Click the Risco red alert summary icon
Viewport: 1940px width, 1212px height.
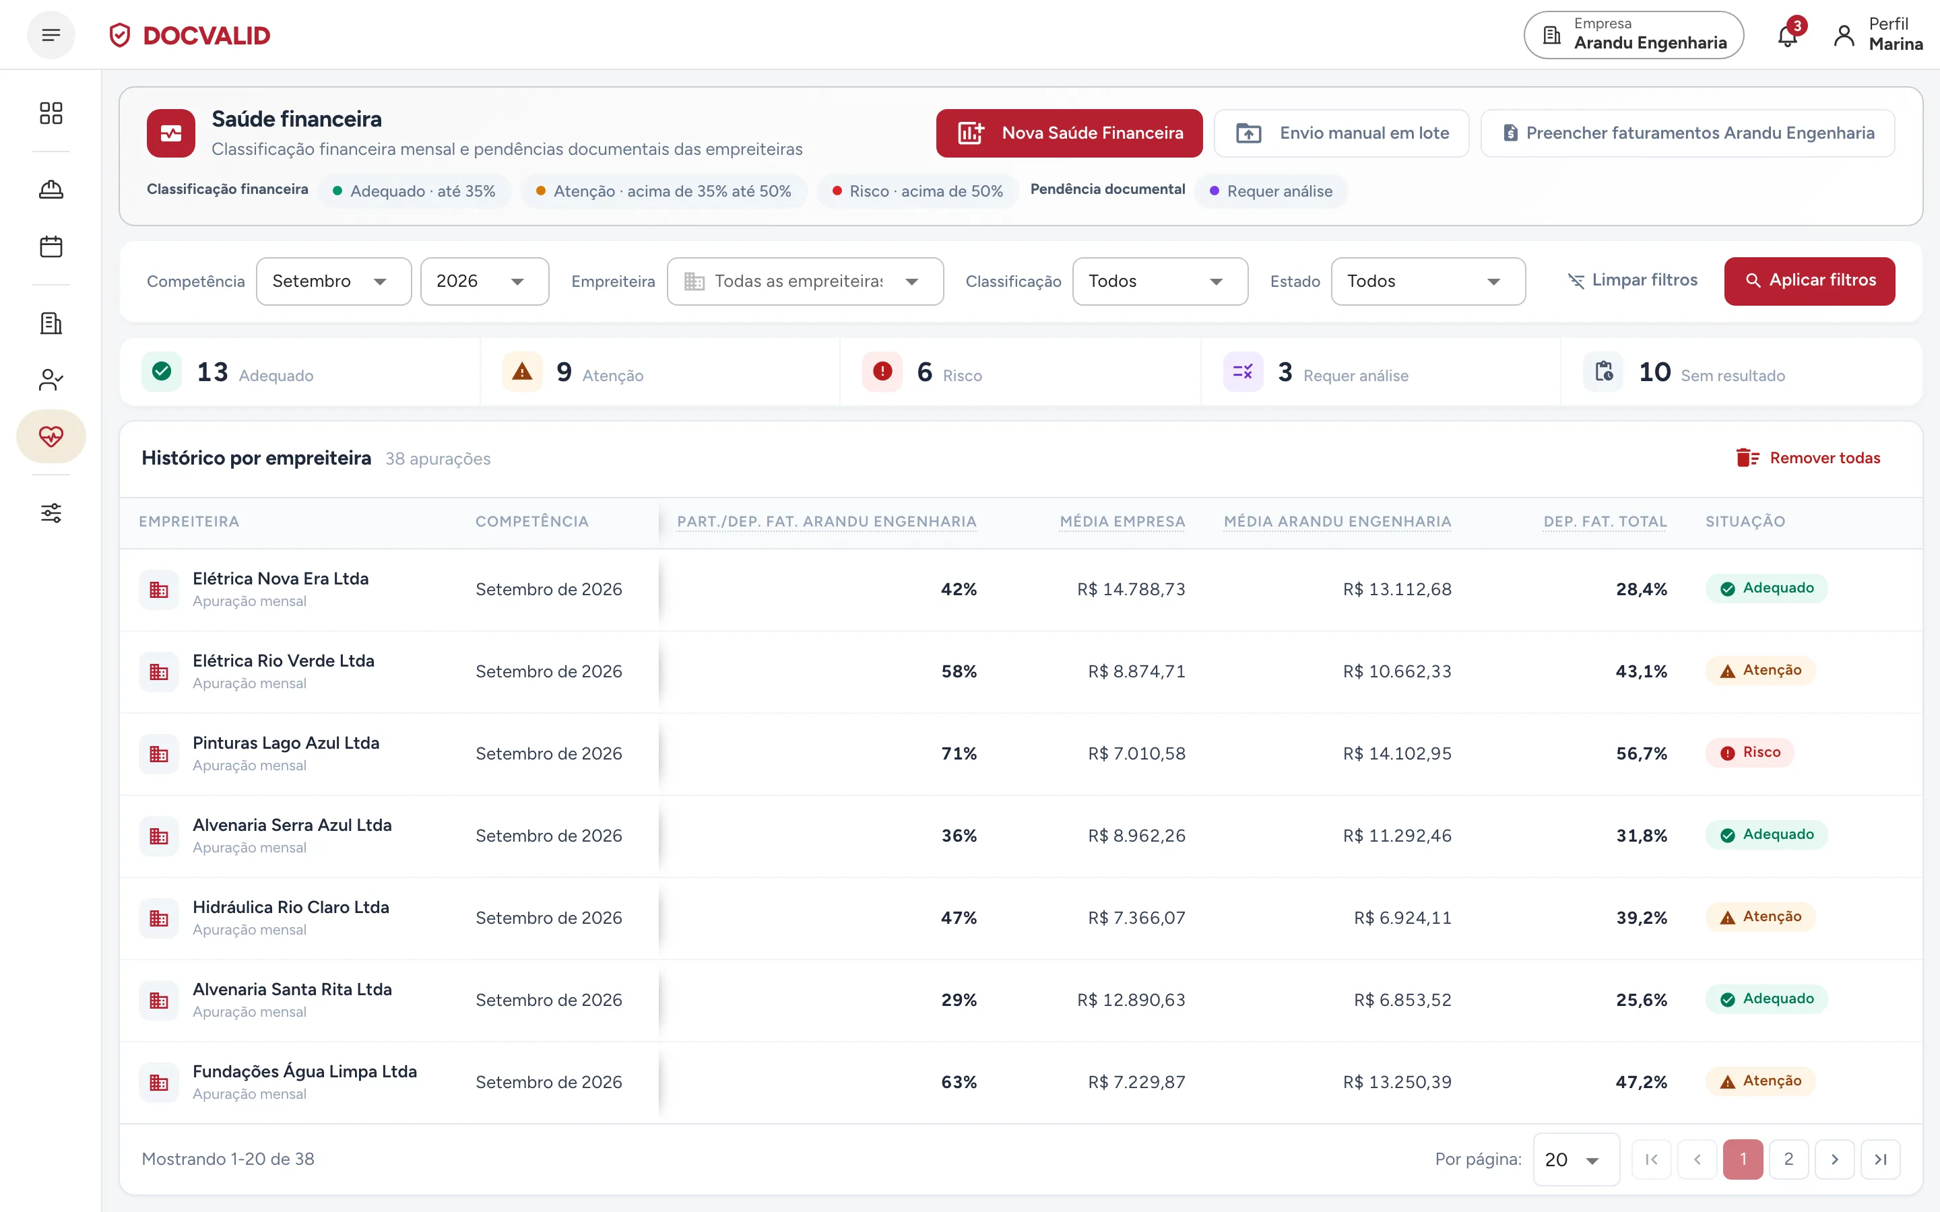(x=882, y=371)
